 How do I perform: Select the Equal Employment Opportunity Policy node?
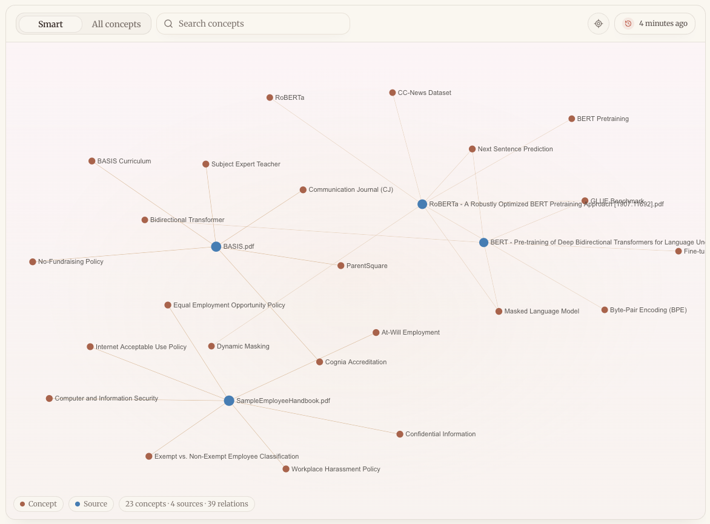168,305
